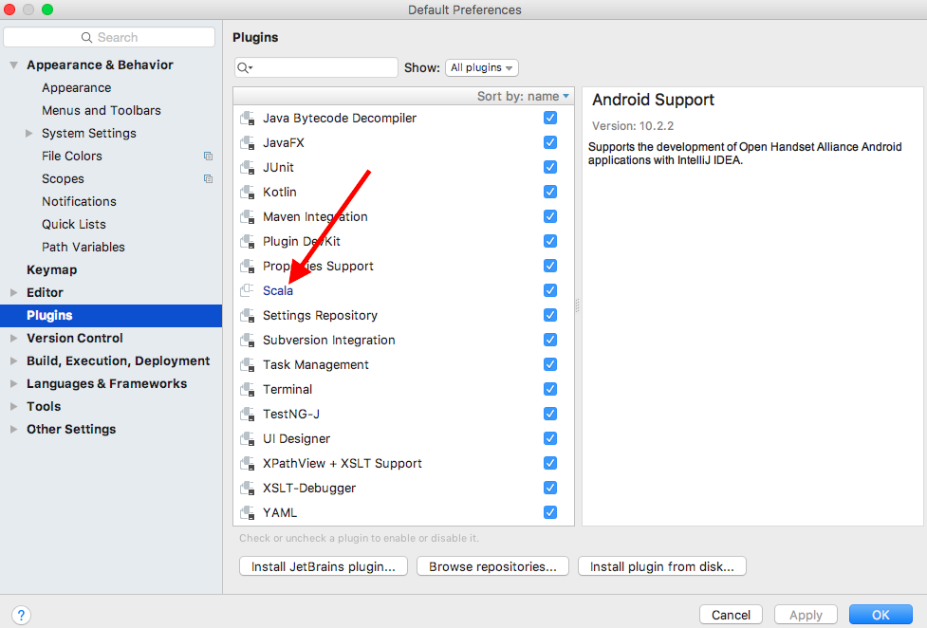Viewport: 927px width, 628px height.
Task: Collapse the Appearance & Behavior section
Action: pyautogui.click(x=13, y=65)
